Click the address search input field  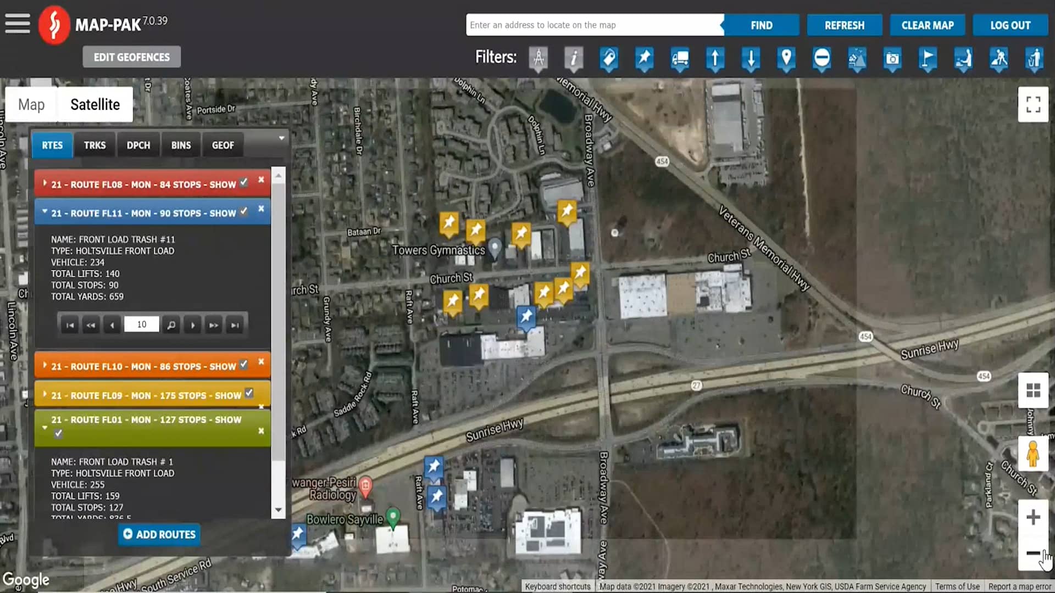pos(593,25)
